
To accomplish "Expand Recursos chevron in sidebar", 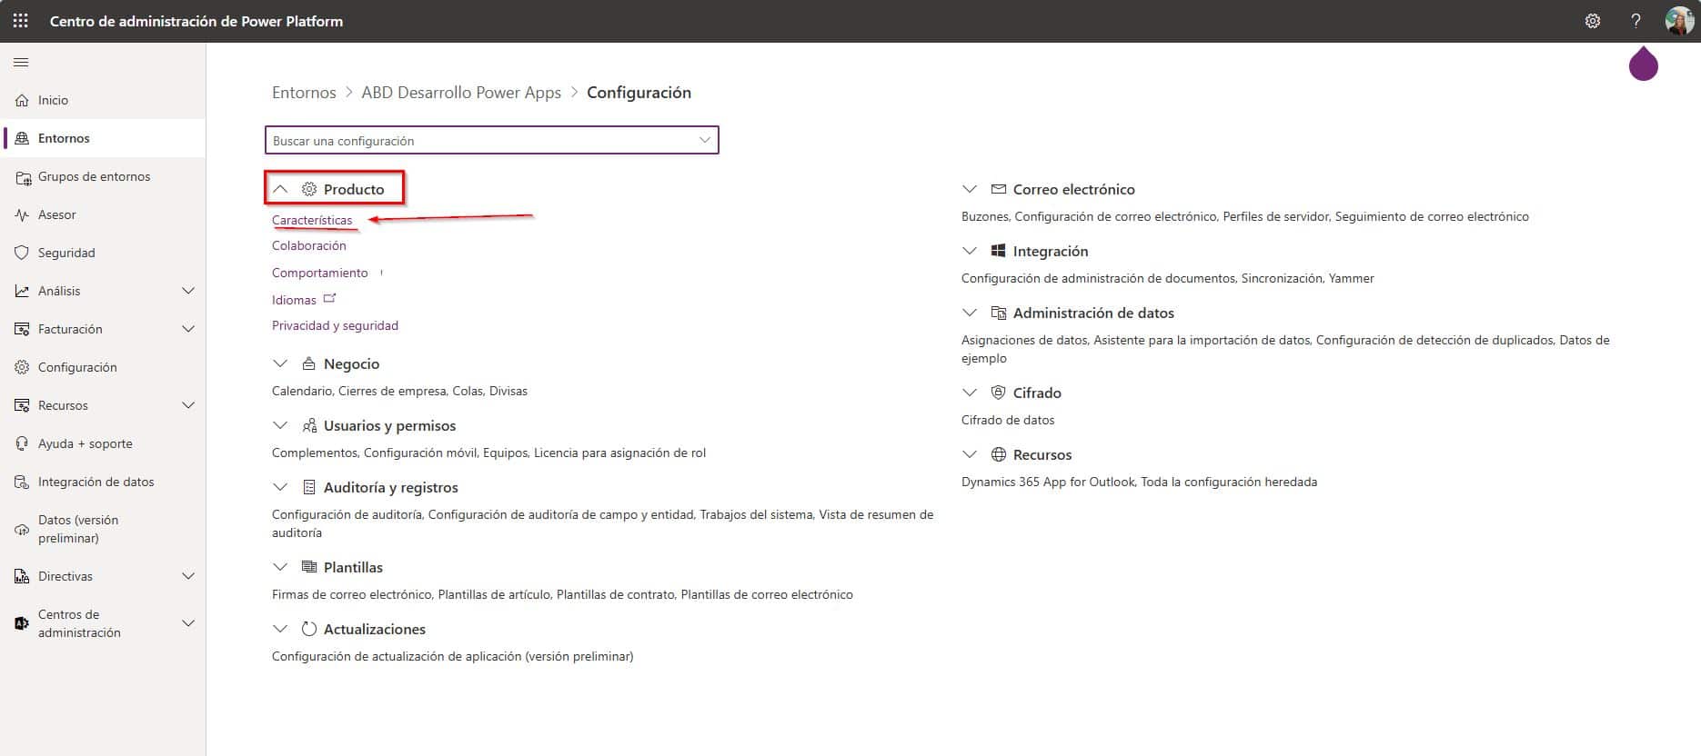I will 188,405.
